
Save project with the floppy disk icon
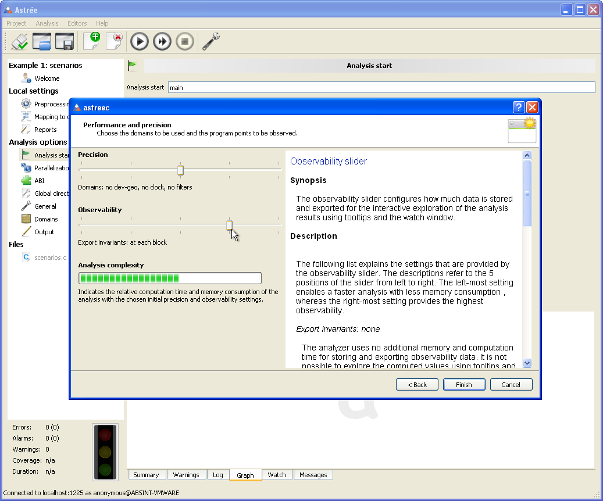pyautogui.click(x=64, y=41)
